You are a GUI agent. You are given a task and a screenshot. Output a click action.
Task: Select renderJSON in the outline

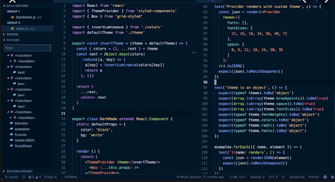24,140
